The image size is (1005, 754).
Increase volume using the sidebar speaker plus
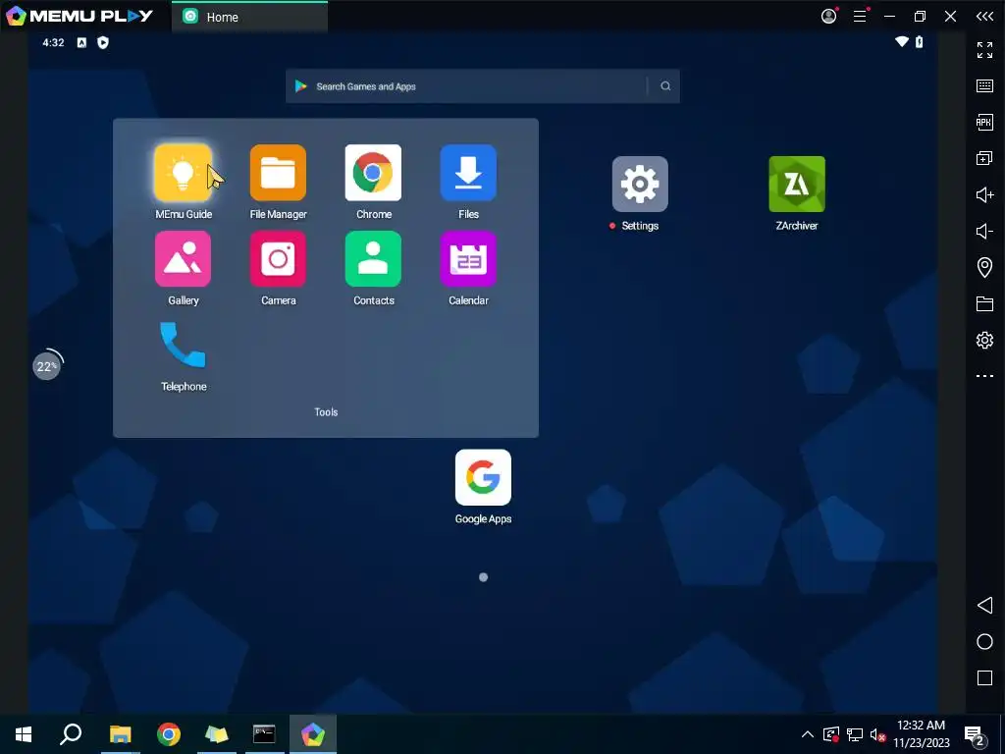(984, 194)
